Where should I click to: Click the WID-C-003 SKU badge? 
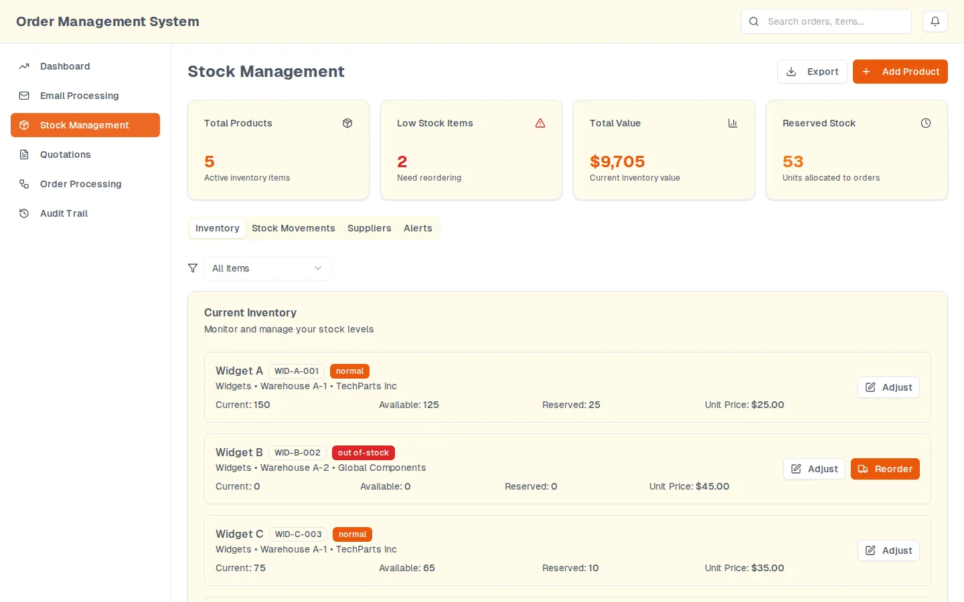click(x=298, y=534)
